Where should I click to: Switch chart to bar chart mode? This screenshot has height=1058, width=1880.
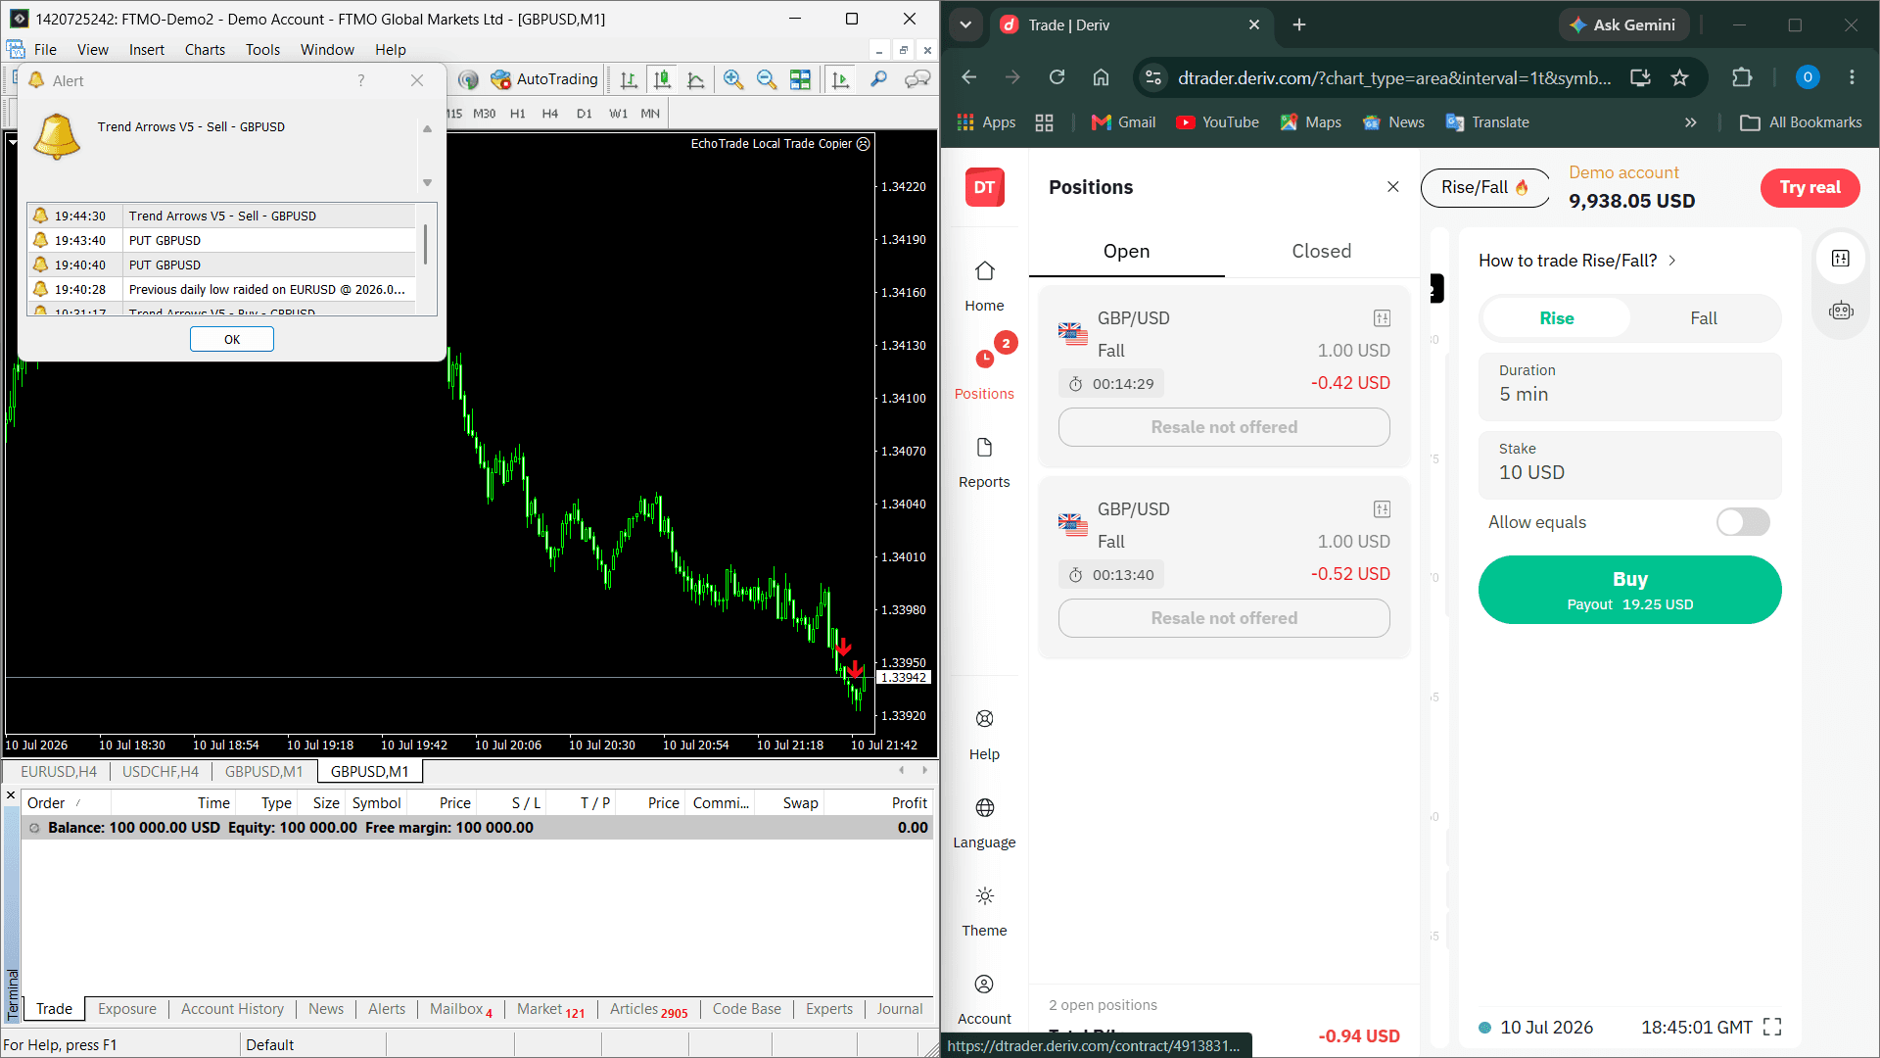[629, 79]
